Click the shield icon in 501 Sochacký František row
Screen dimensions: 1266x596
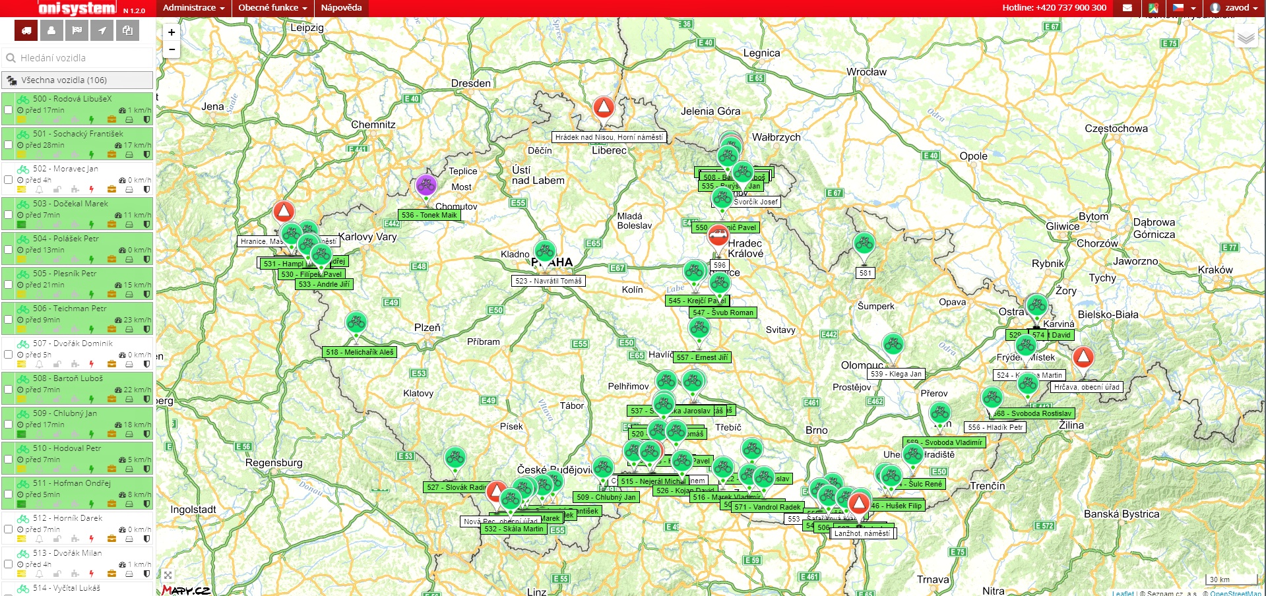point(146,155)
